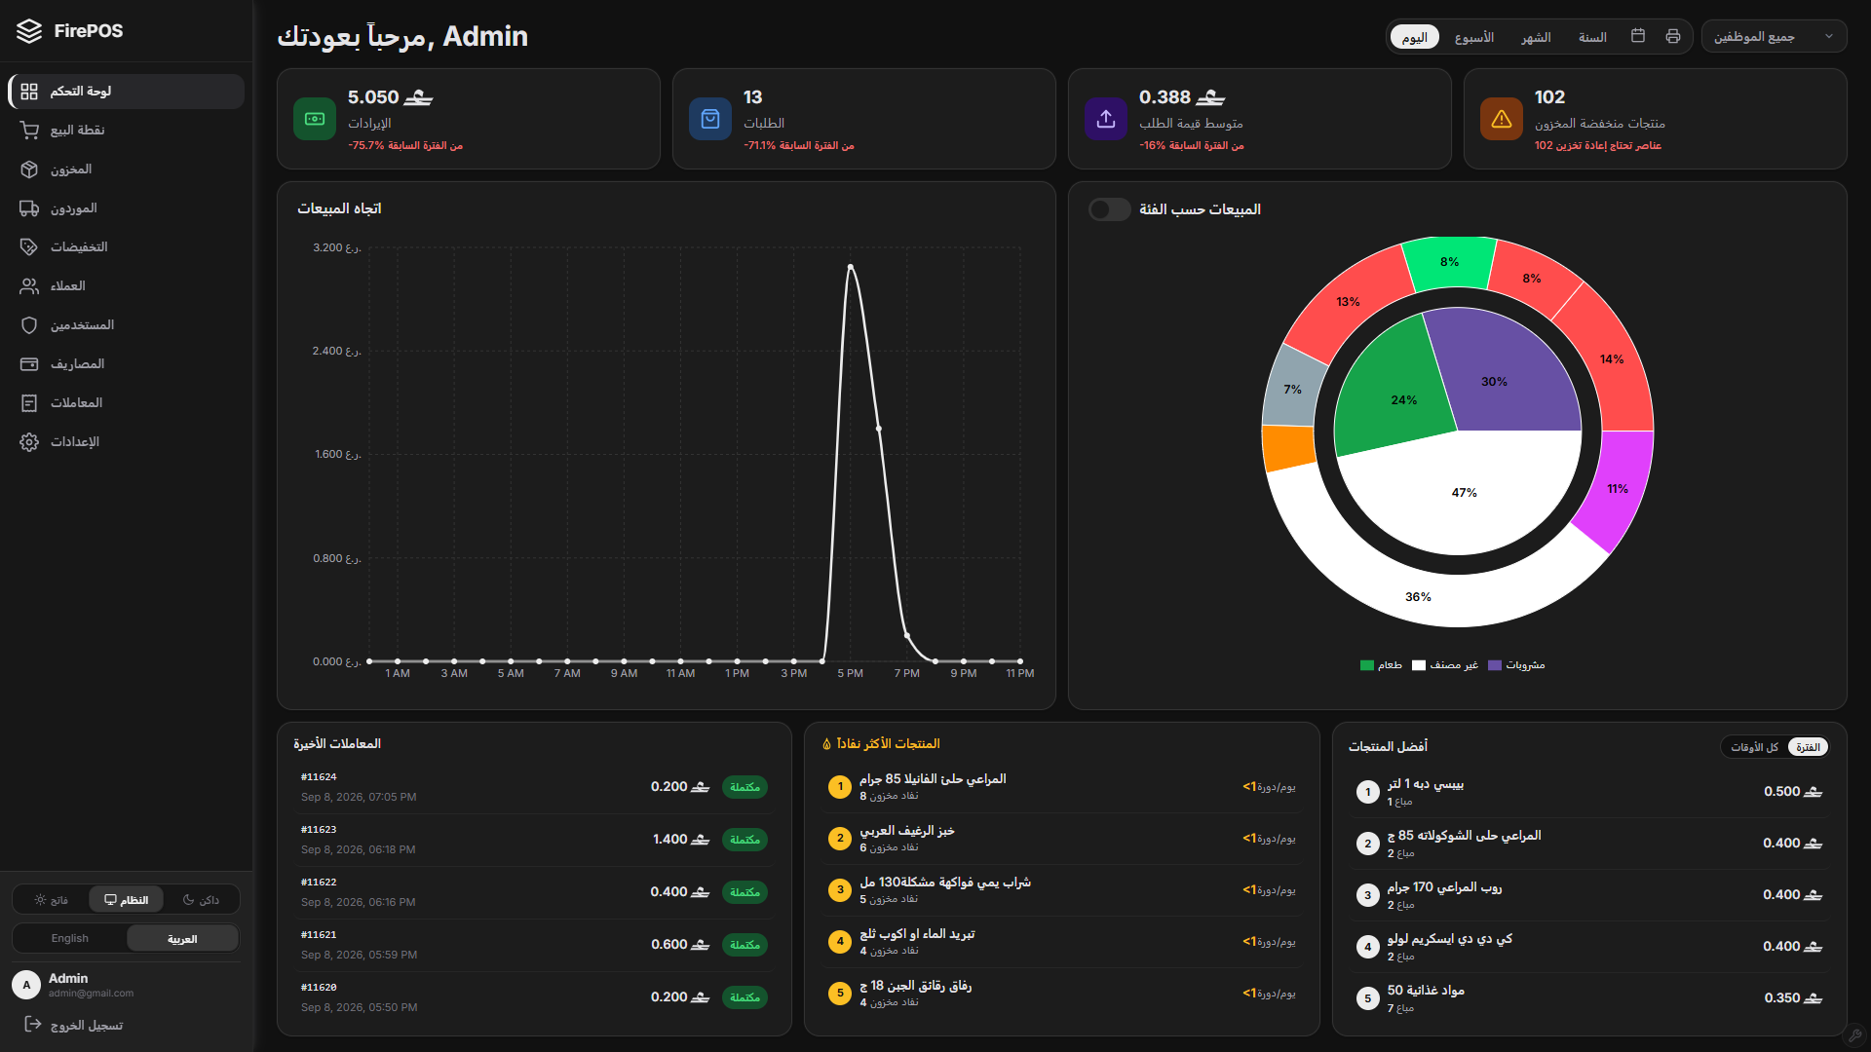Viewport: 1871px width, 1052px height.
Task: Select system theme (النظام) option
Action: [x=127, y=900]
